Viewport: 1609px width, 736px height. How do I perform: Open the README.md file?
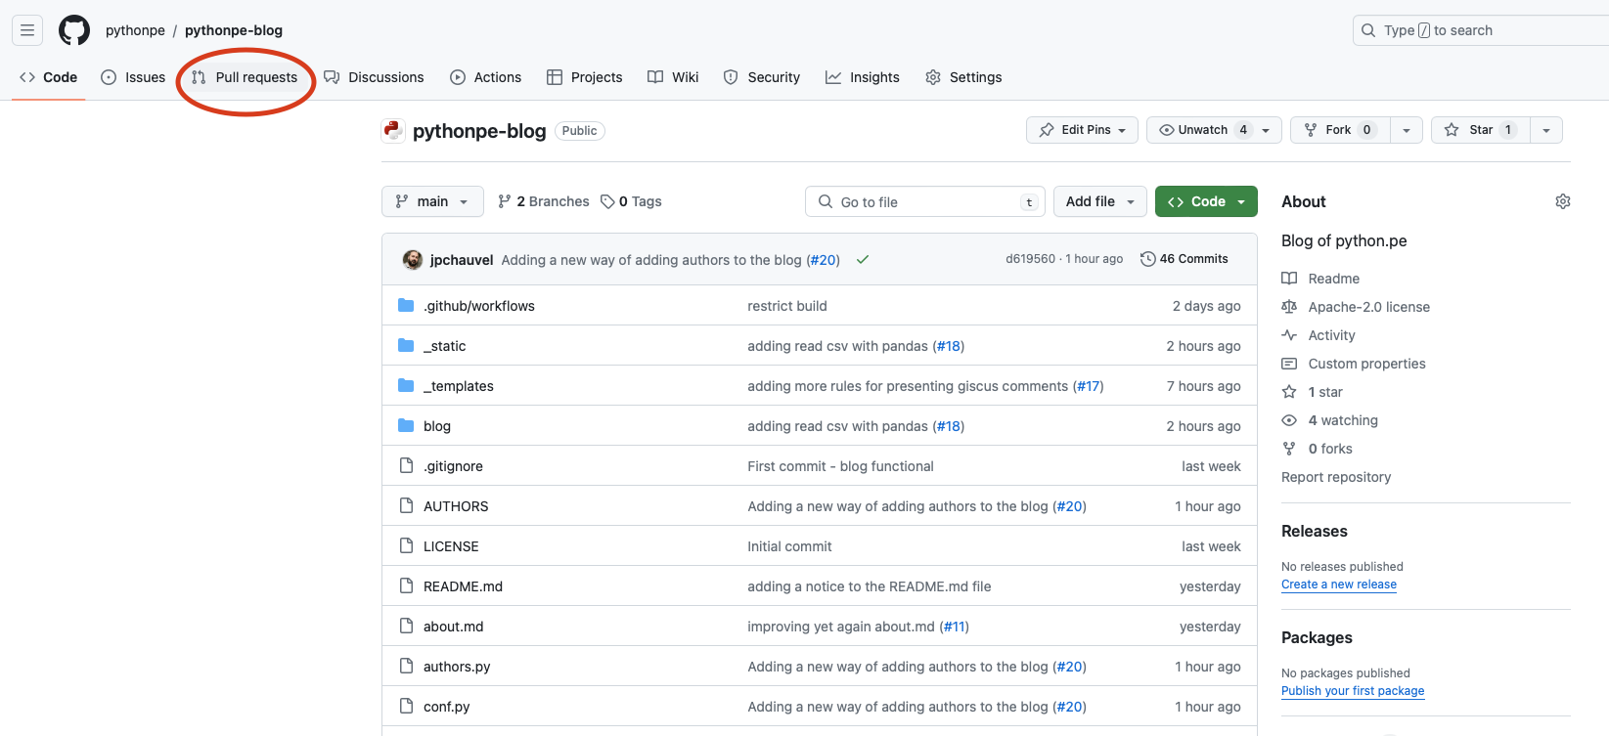pyautogui.click(x=463, y=586)
